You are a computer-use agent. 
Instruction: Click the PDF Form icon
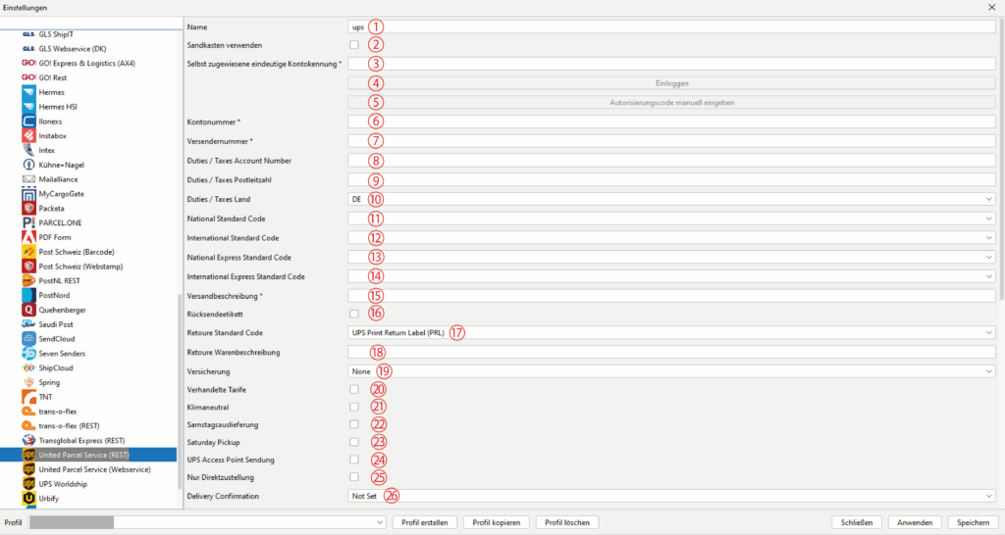point(28,237)
